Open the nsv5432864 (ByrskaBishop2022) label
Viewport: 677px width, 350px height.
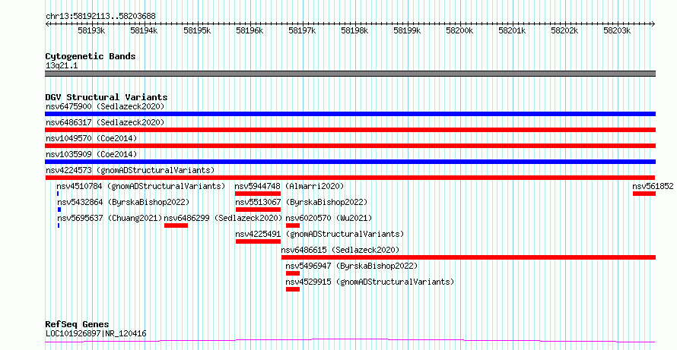[x=123, y=202]
